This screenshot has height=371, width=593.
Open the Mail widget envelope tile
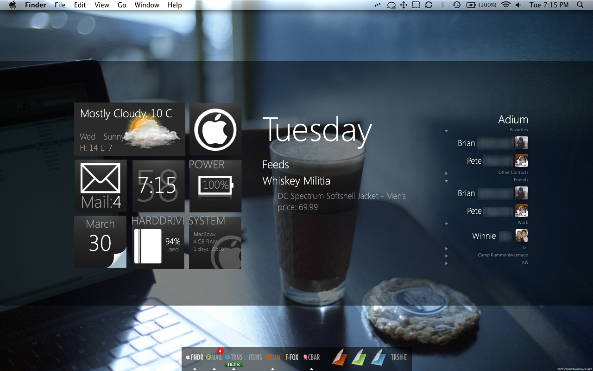click(x=101, y=186)
